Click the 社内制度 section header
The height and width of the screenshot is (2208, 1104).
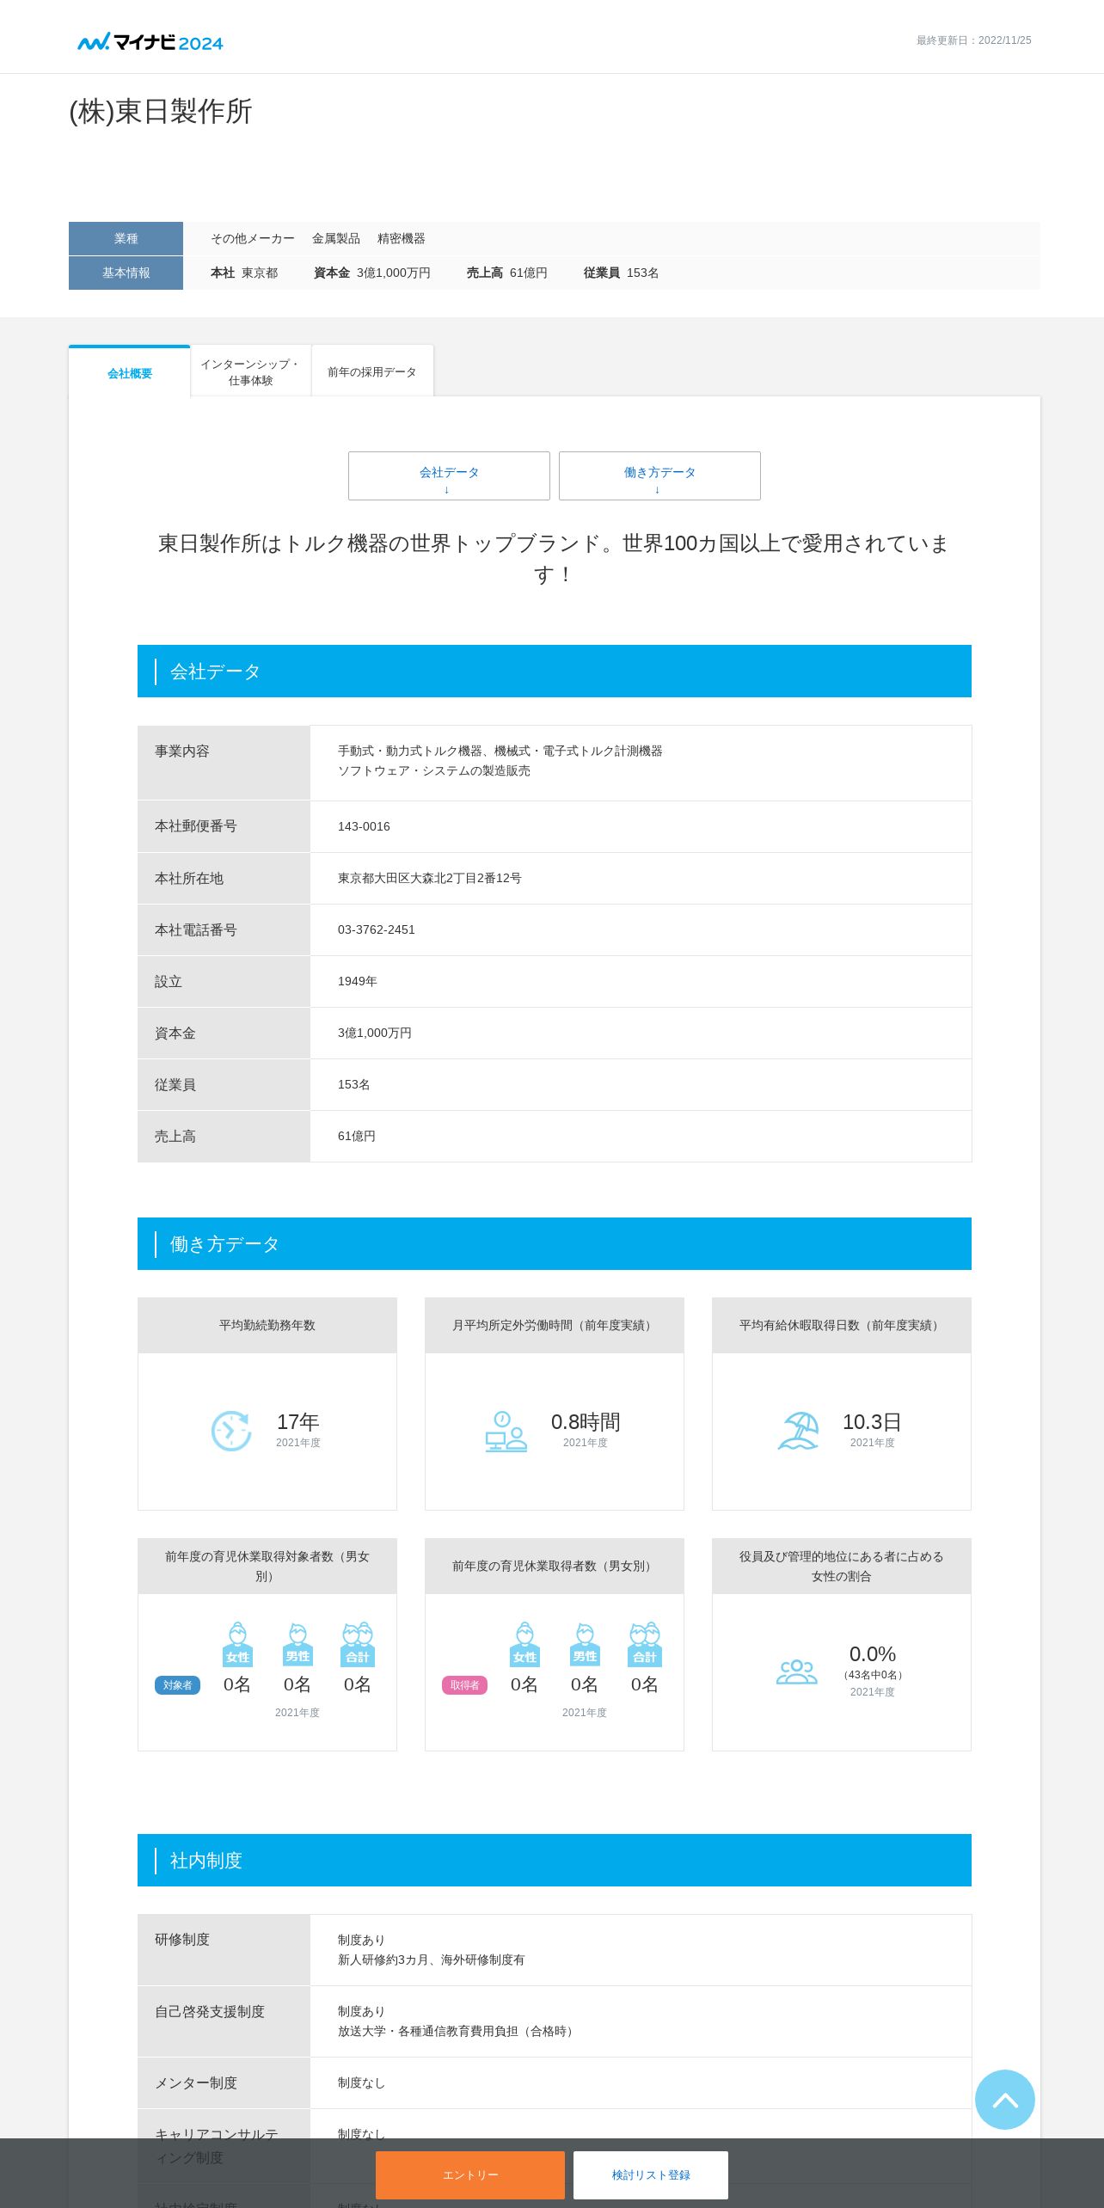pyautogui.click(x=555, y=1860)
